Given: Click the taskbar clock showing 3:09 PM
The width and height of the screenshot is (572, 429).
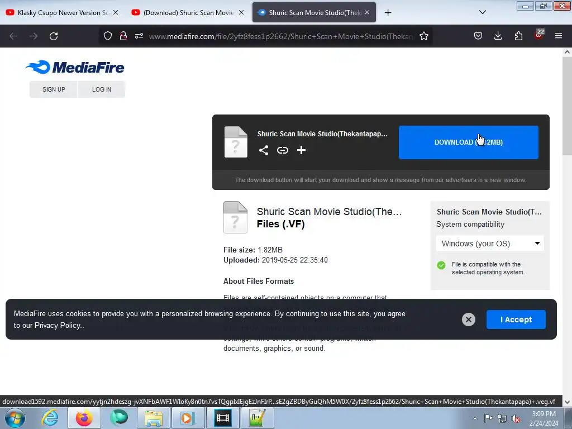Looking at the screenshot, I should pos(544,418).
